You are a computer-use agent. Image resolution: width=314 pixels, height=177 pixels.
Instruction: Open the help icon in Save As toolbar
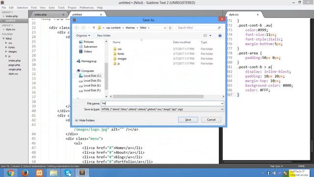coord(220,35)
